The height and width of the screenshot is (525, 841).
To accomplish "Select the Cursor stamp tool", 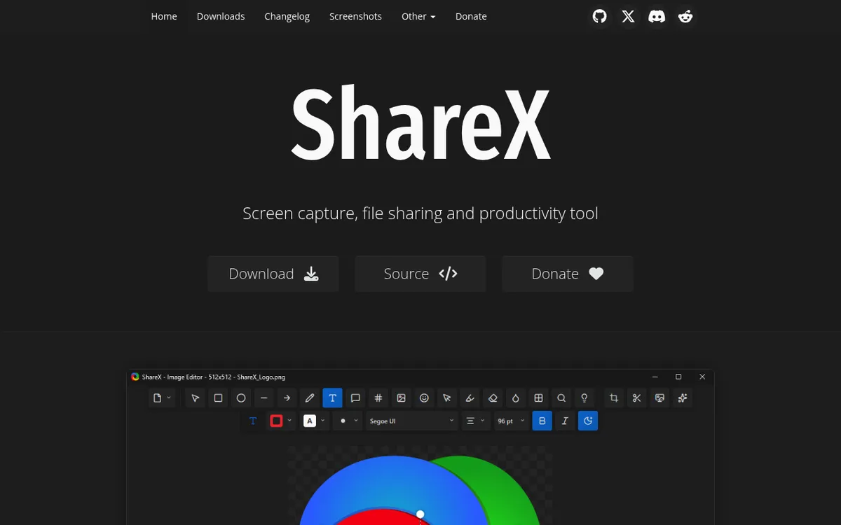I will (447, 398).
